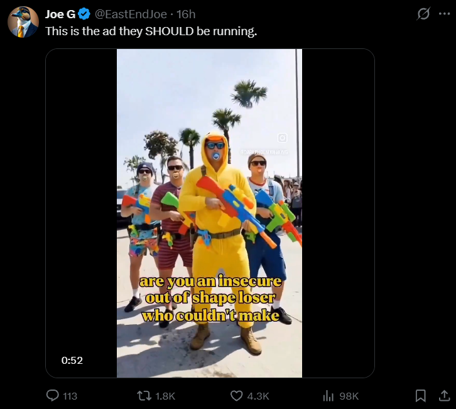The width and height of the screenshot is (456, 409).
Task: Open Joe G's duck profile avatar
Action: [23, 22]
